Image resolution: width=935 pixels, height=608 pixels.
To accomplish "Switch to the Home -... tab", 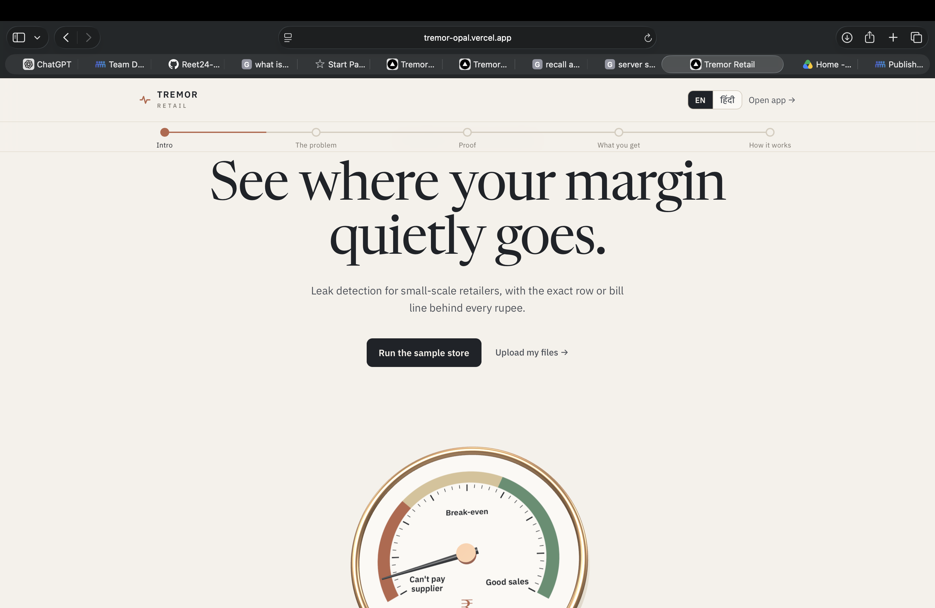I will tap(827, 65).
